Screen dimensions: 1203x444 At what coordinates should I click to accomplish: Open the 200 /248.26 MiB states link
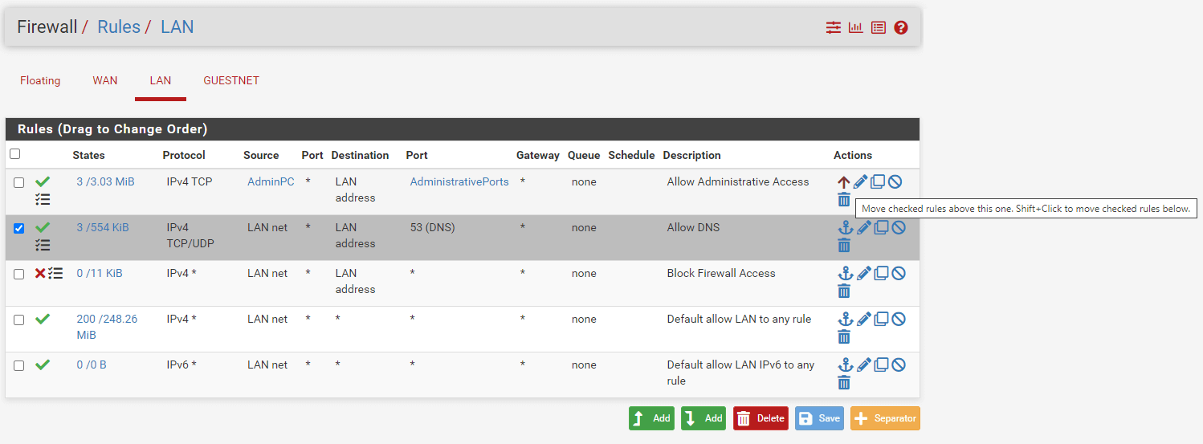click(107, 327)
